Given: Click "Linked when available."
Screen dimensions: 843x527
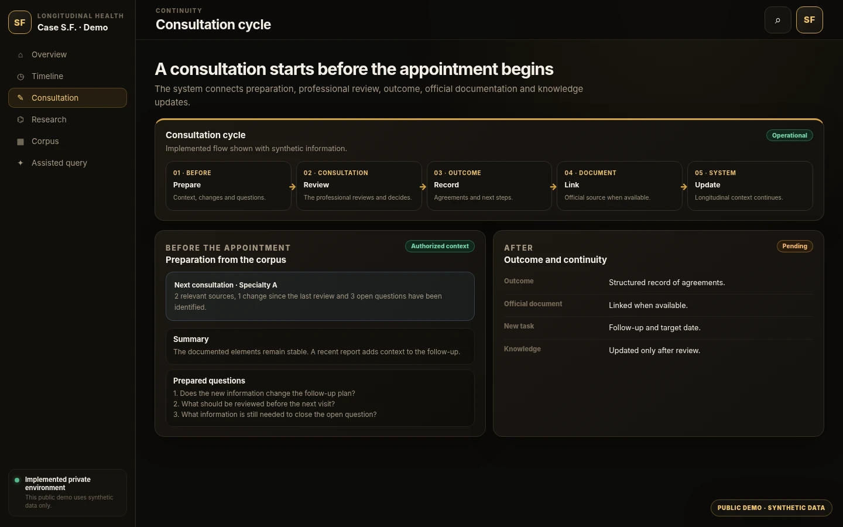Looking at the screenshot, I should 648,306.
